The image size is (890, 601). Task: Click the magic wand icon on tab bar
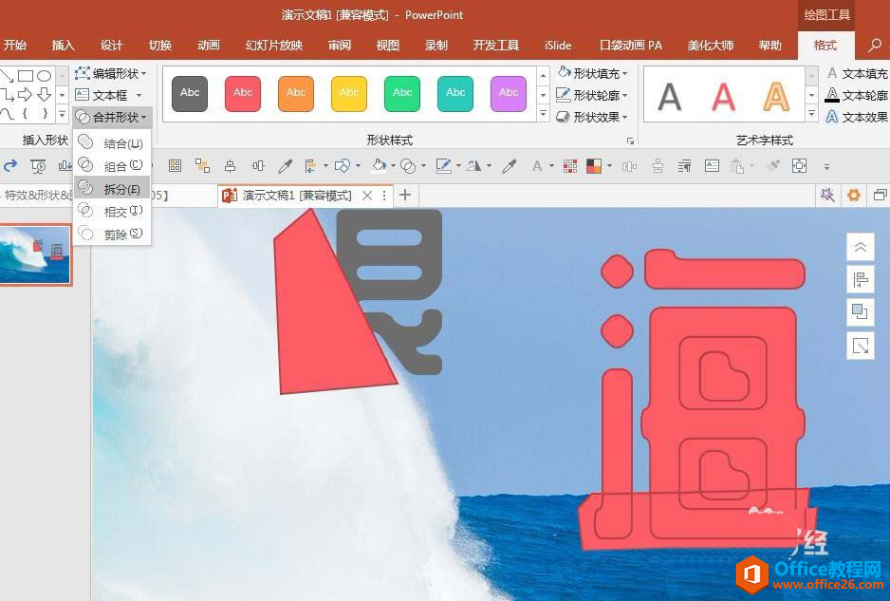coord(827,196)
